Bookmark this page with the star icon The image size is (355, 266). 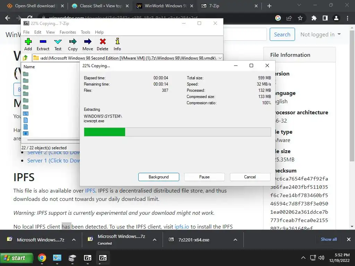[300, 18]
